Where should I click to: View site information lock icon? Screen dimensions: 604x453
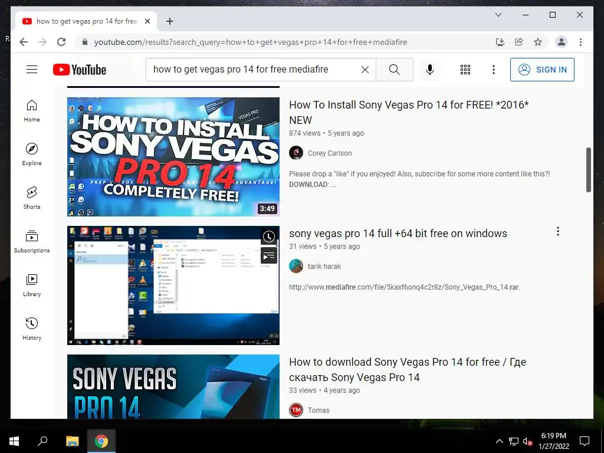coord(85,42)
